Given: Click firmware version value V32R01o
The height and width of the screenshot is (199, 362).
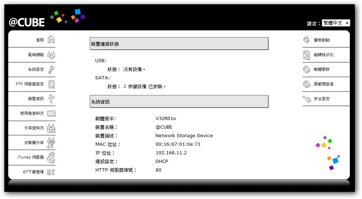Looking at the screenshot, I should click(x=166, y=119).
